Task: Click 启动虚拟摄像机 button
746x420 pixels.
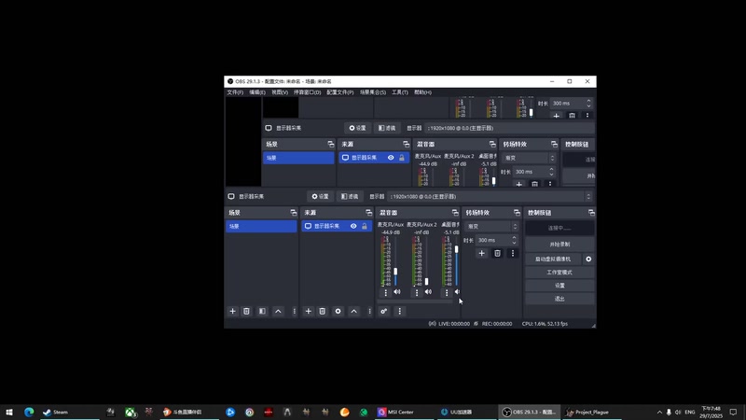Action: (553, 259)
